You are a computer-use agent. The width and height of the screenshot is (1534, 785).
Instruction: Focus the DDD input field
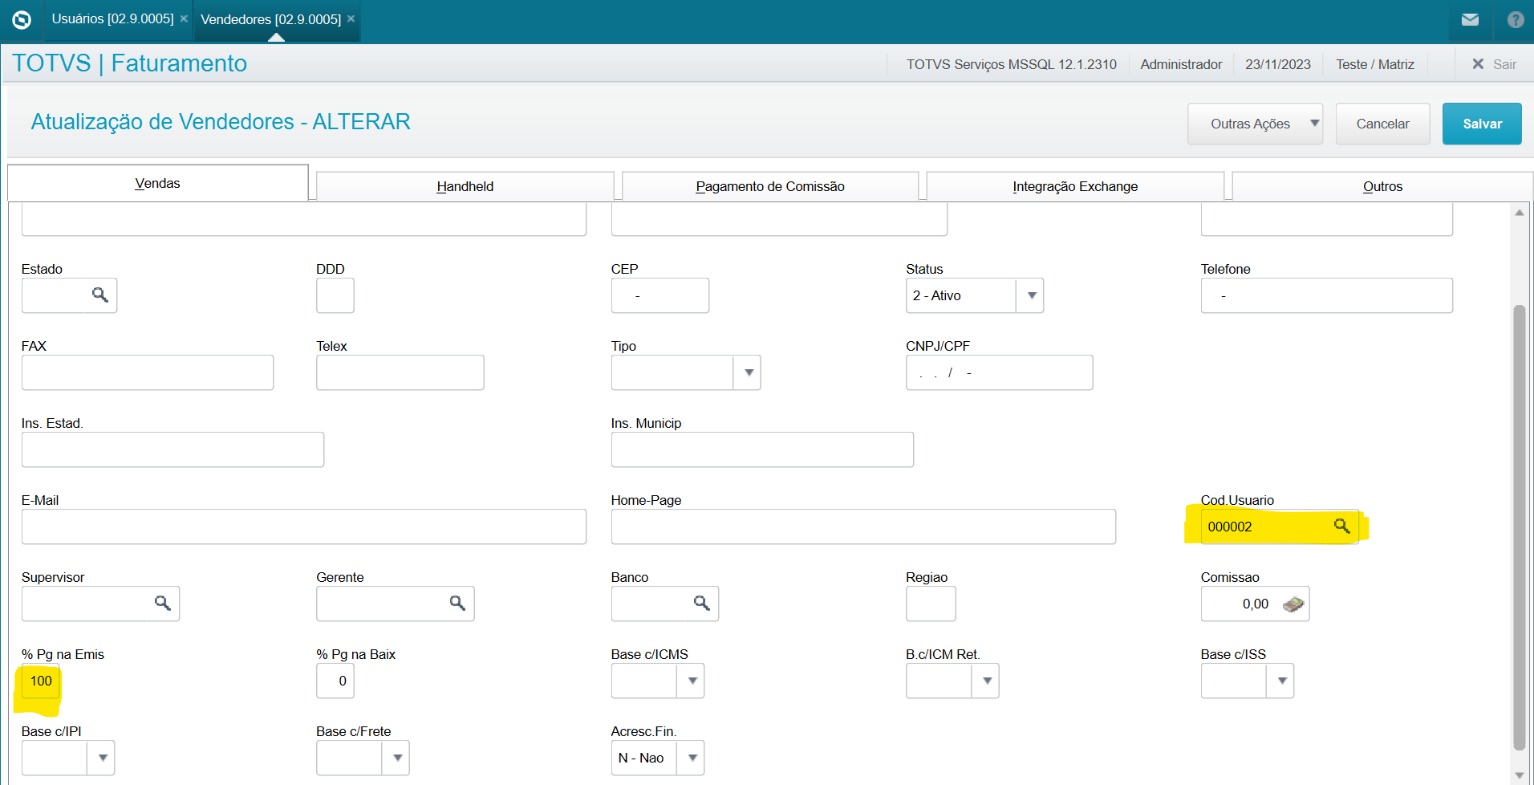click(x=335, y=295)
